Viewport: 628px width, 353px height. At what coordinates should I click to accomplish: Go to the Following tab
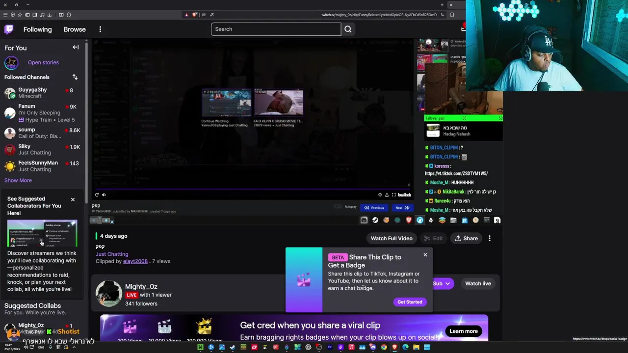37,29
